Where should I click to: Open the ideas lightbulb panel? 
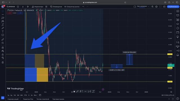click(177, 37)
